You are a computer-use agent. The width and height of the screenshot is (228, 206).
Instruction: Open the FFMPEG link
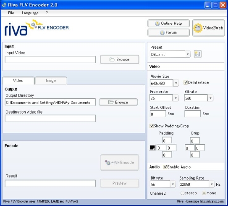[43, 201]
